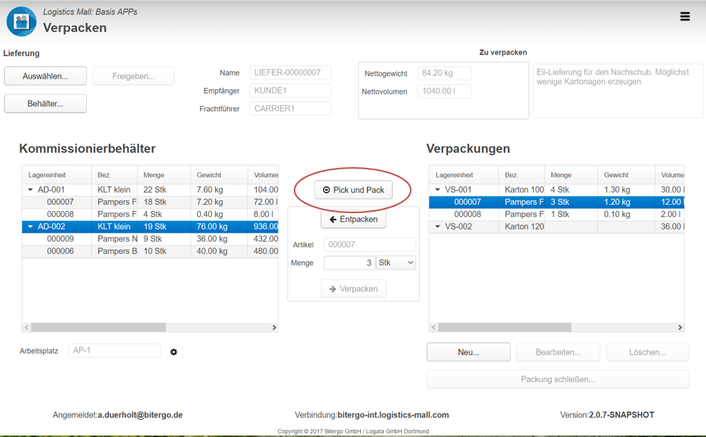This screenshot has height=437, width=706.
Task: Click bitergo-int.logistics-mall.com connection text
Action: pos(393,415)
